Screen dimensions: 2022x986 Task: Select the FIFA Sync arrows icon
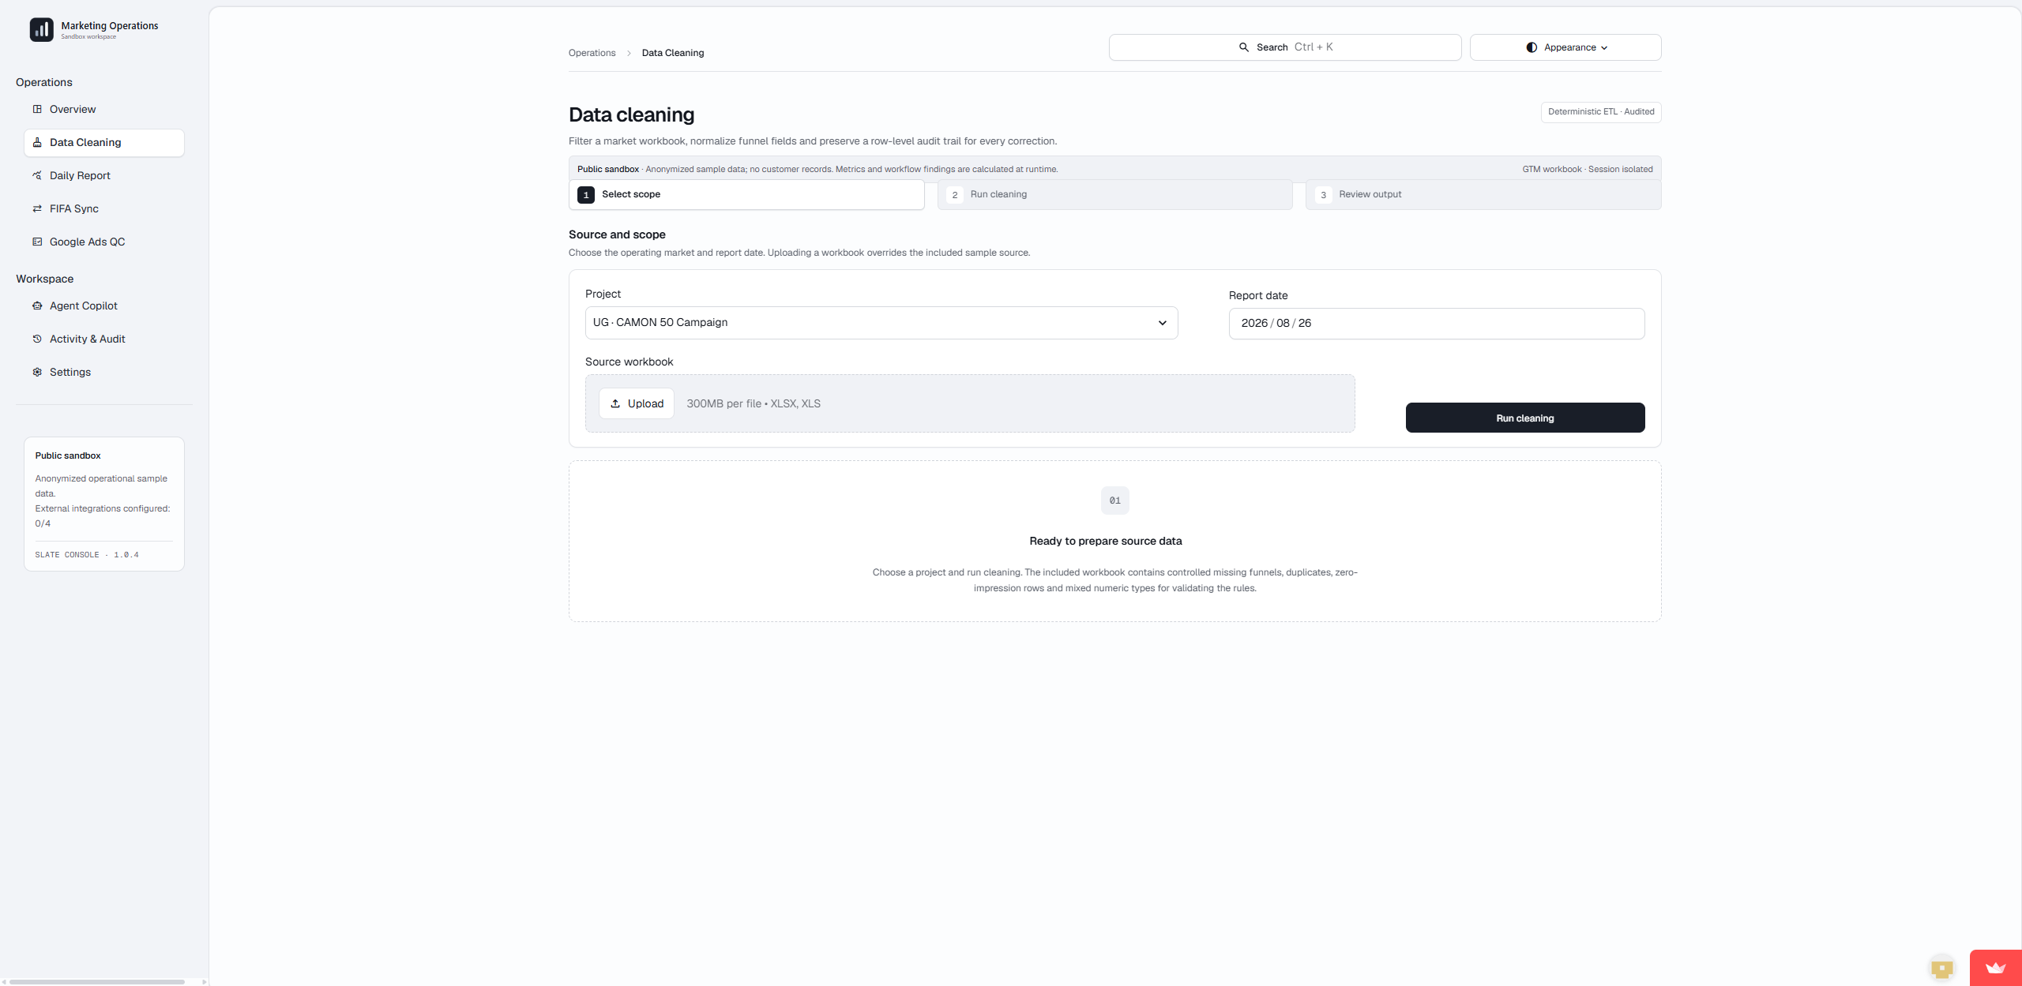tap(37, 208)
